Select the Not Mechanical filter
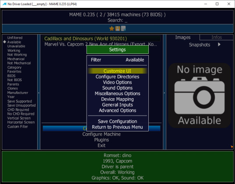Viewport: 235px width, 184px height. pyautogui.click(x=19, y=63)
